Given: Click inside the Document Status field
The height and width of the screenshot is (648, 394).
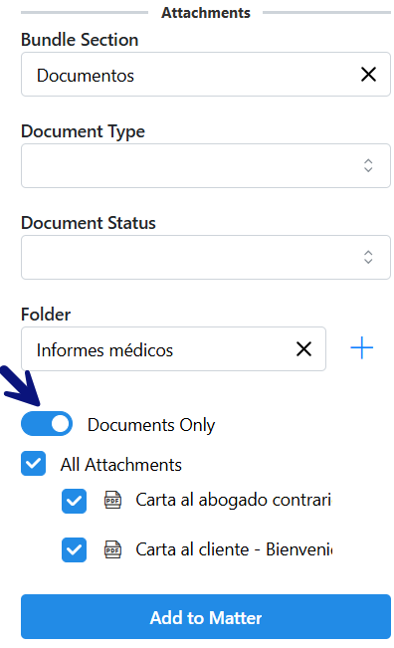Looking at the screenshot, I should (206, 258).
